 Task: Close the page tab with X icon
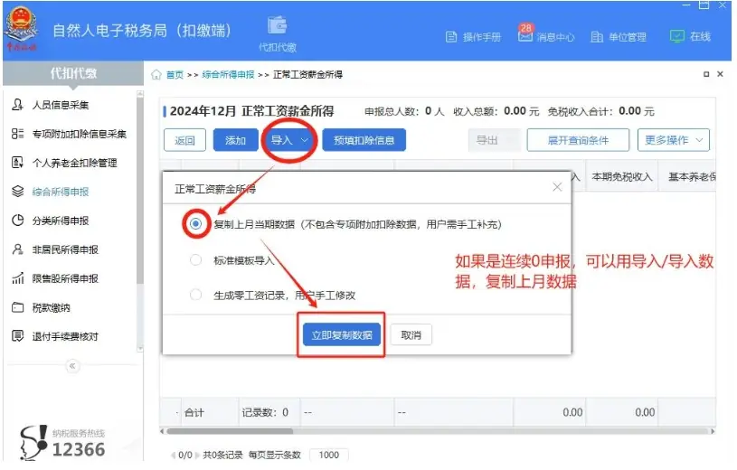click(x=720, y=74)
